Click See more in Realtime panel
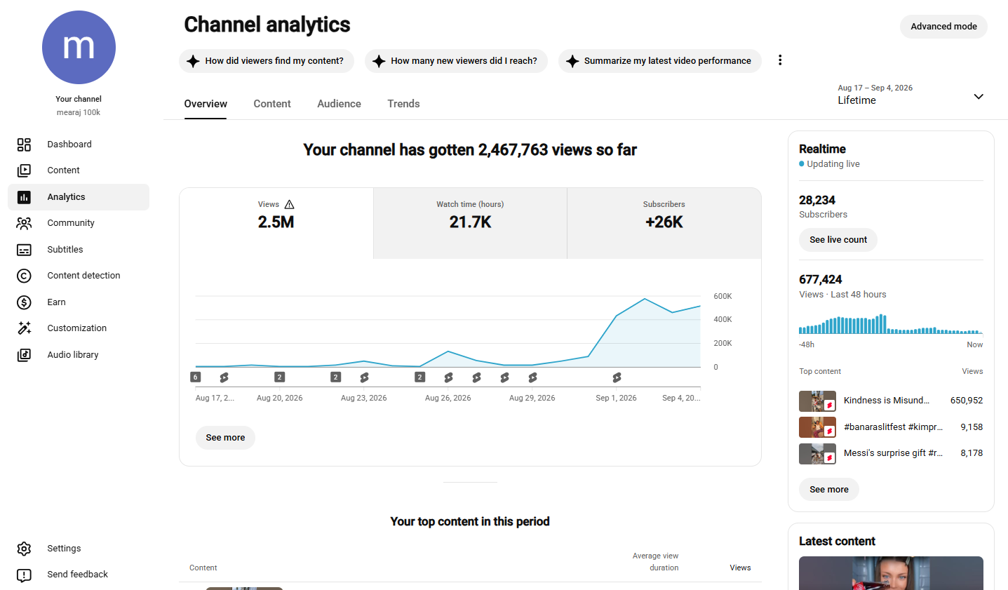Viewport: 1008px width, 590px height. tap(829, 490)
